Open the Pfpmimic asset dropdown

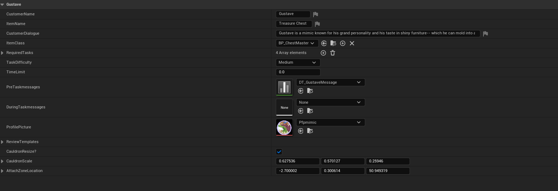point(331,122)
